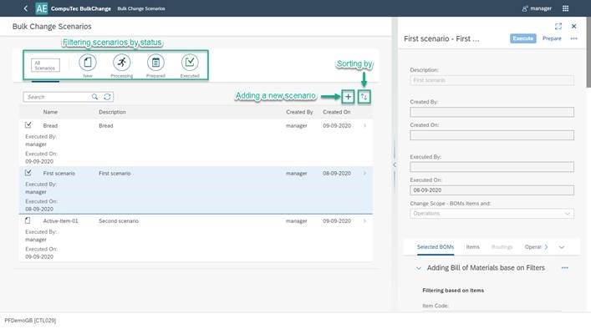
Task: Click the Created On field
Action: point(492,135)
